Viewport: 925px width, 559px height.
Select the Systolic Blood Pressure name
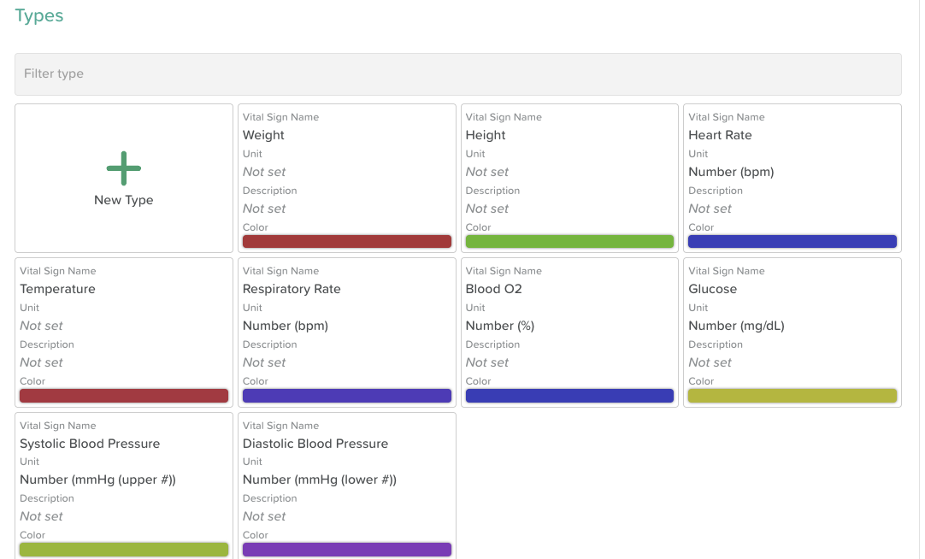click(x=90, y=444)
